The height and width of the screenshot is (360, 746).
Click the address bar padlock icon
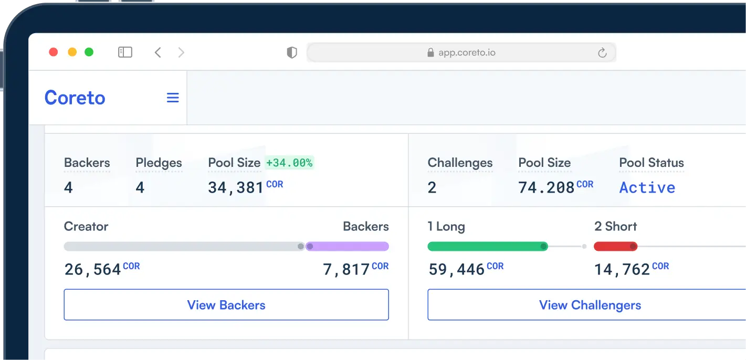click(430, 52)
